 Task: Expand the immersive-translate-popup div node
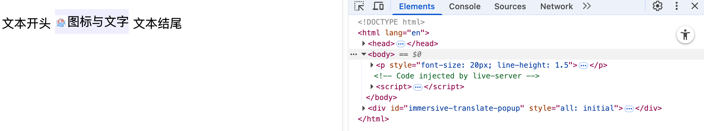coord(364,108)
